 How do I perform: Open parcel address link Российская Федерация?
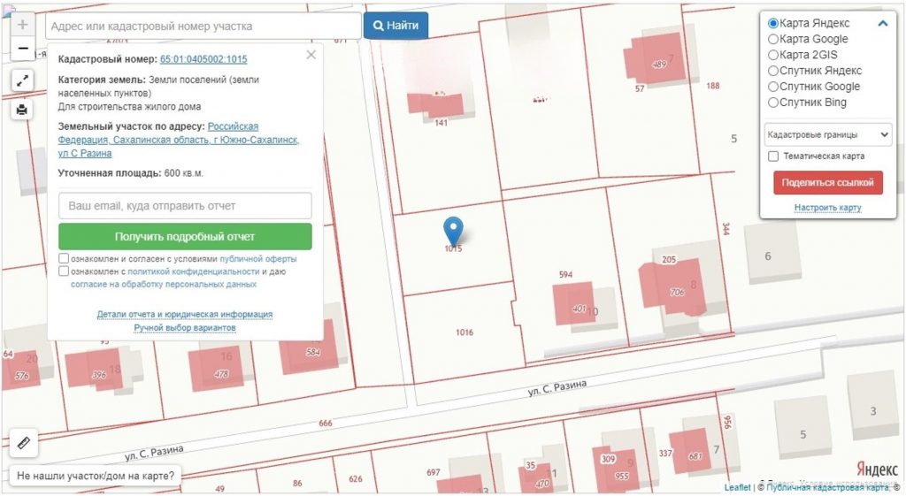179,140
